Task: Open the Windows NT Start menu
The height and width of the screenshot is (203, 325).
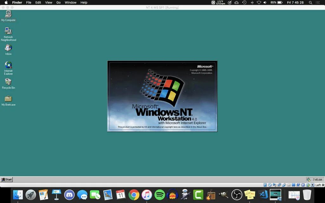Action: (7, 180)
